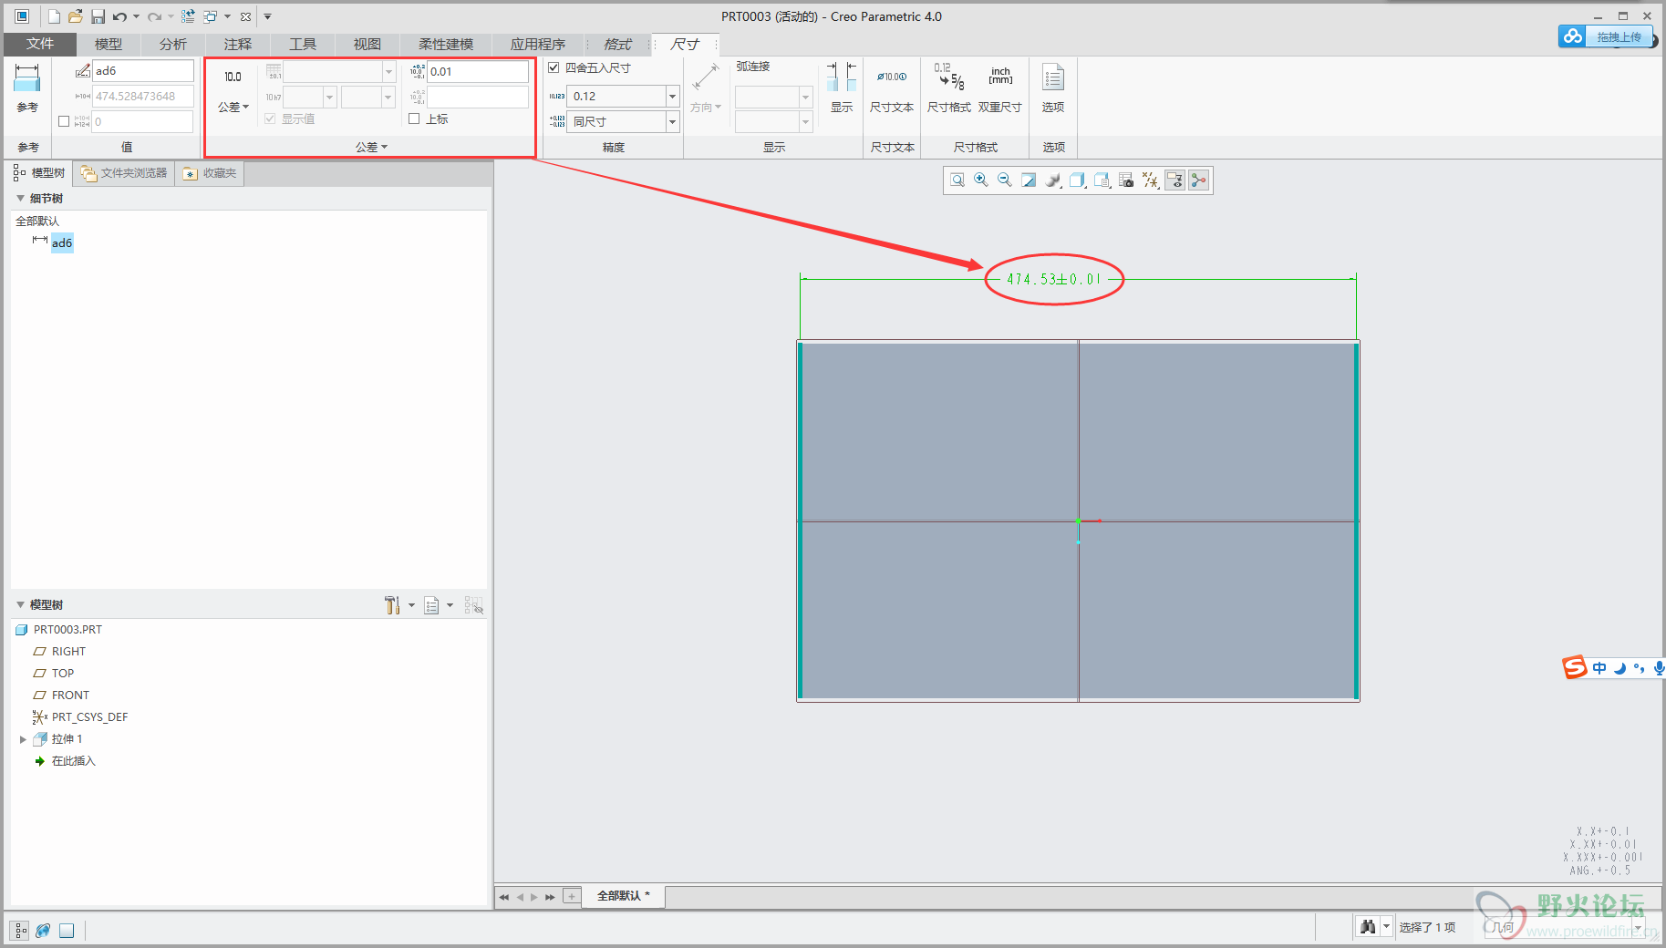
Task: Open the selection filter dropdown in status bar
Action: [x=1638, y=927]
